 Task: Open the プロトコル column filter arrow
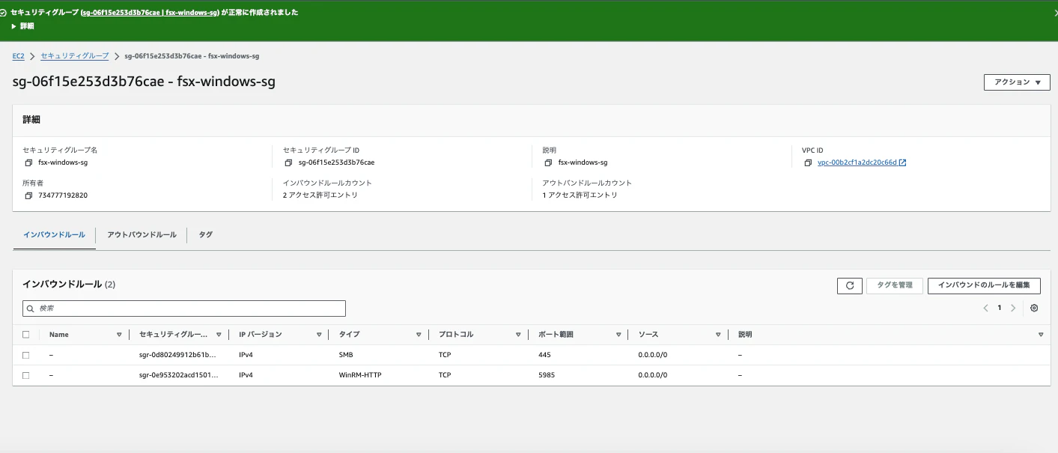pos(518,334)
